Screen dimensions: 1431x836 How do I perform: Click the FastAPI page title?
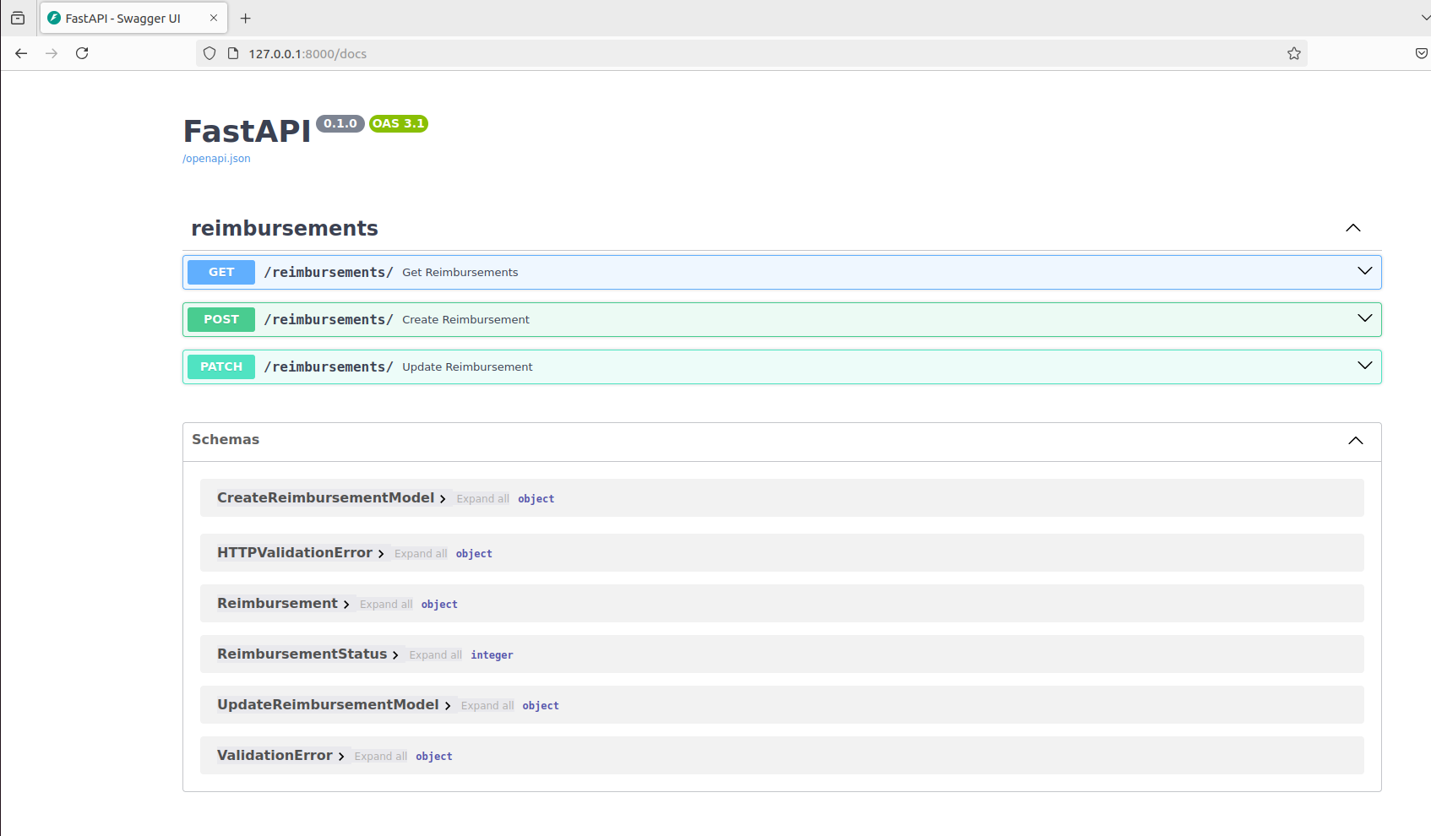click(x=248, y=131)
